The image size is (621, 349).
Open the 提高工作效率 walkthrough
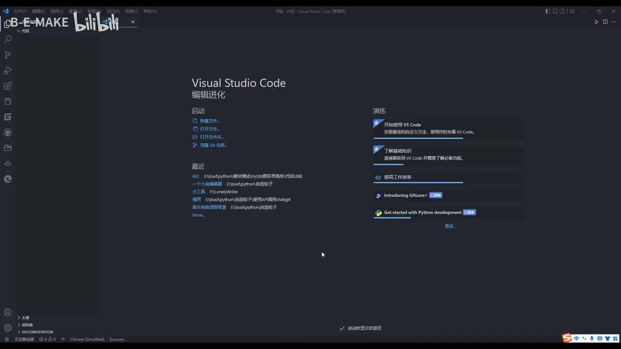coord(448,177)
